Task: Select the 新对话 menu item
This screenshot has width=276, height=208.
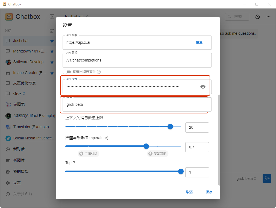Action: click(30, 149)
